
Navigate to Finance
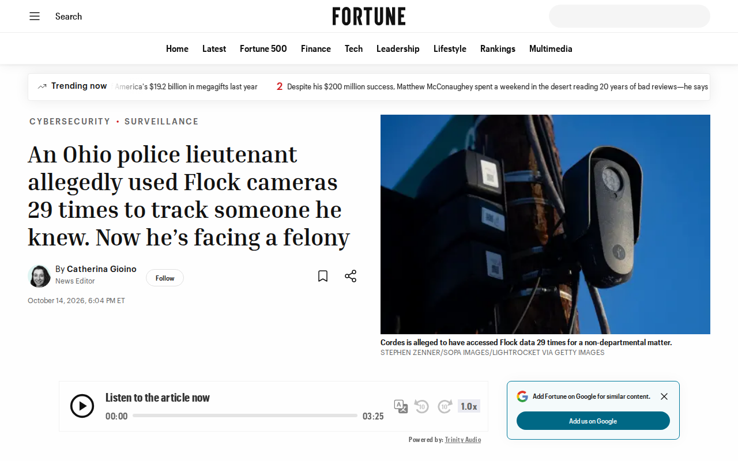point(316,49)
